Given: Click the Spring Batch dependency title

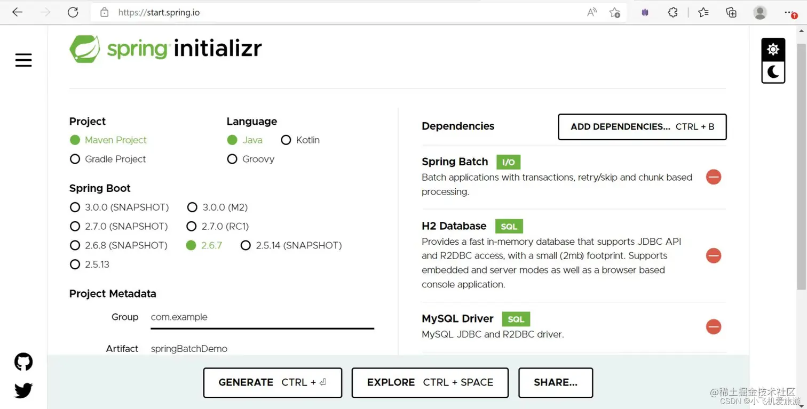Looking at the screenshot, I should [455, 162].
